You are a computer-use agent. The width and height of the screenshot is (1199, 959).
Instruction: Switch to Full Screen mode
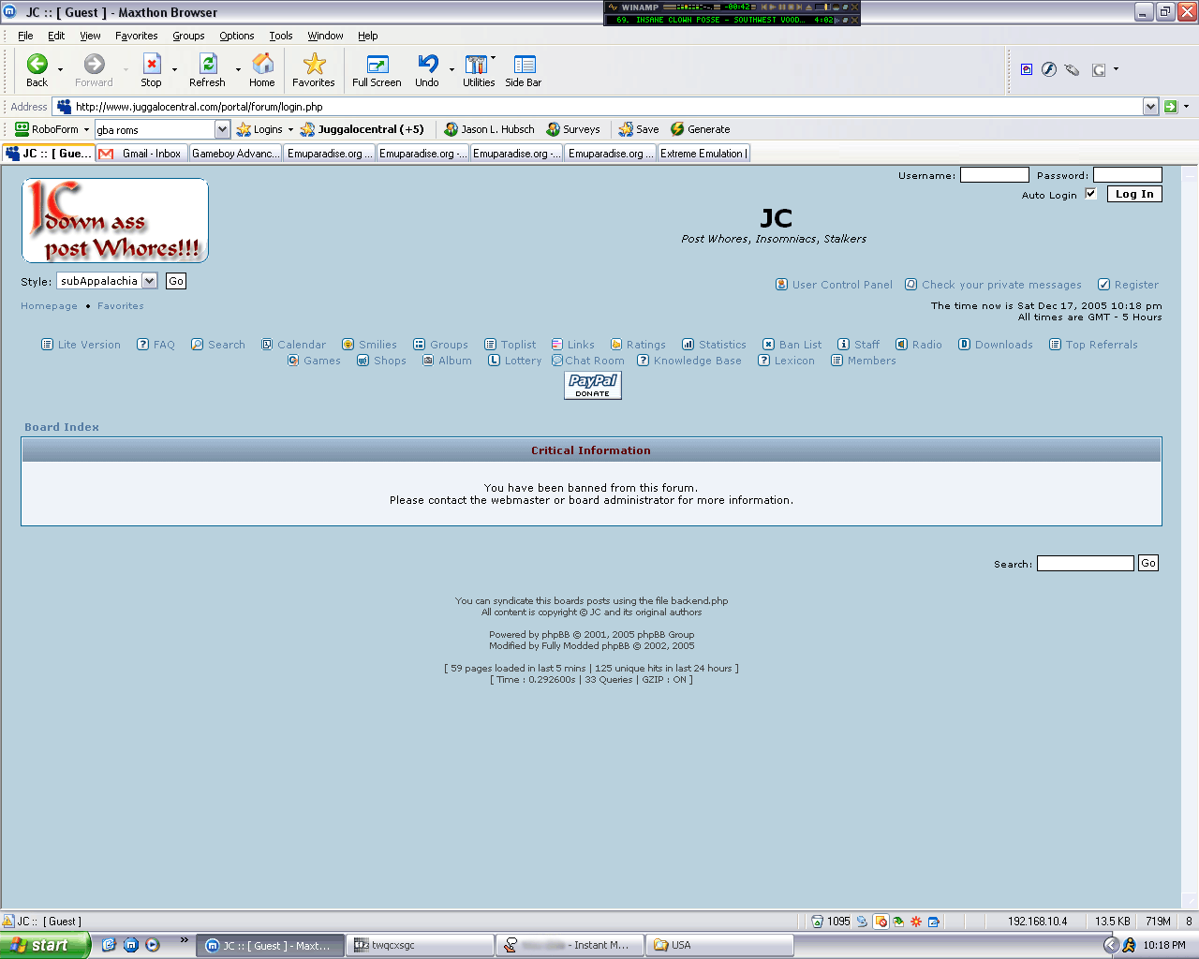377,64
